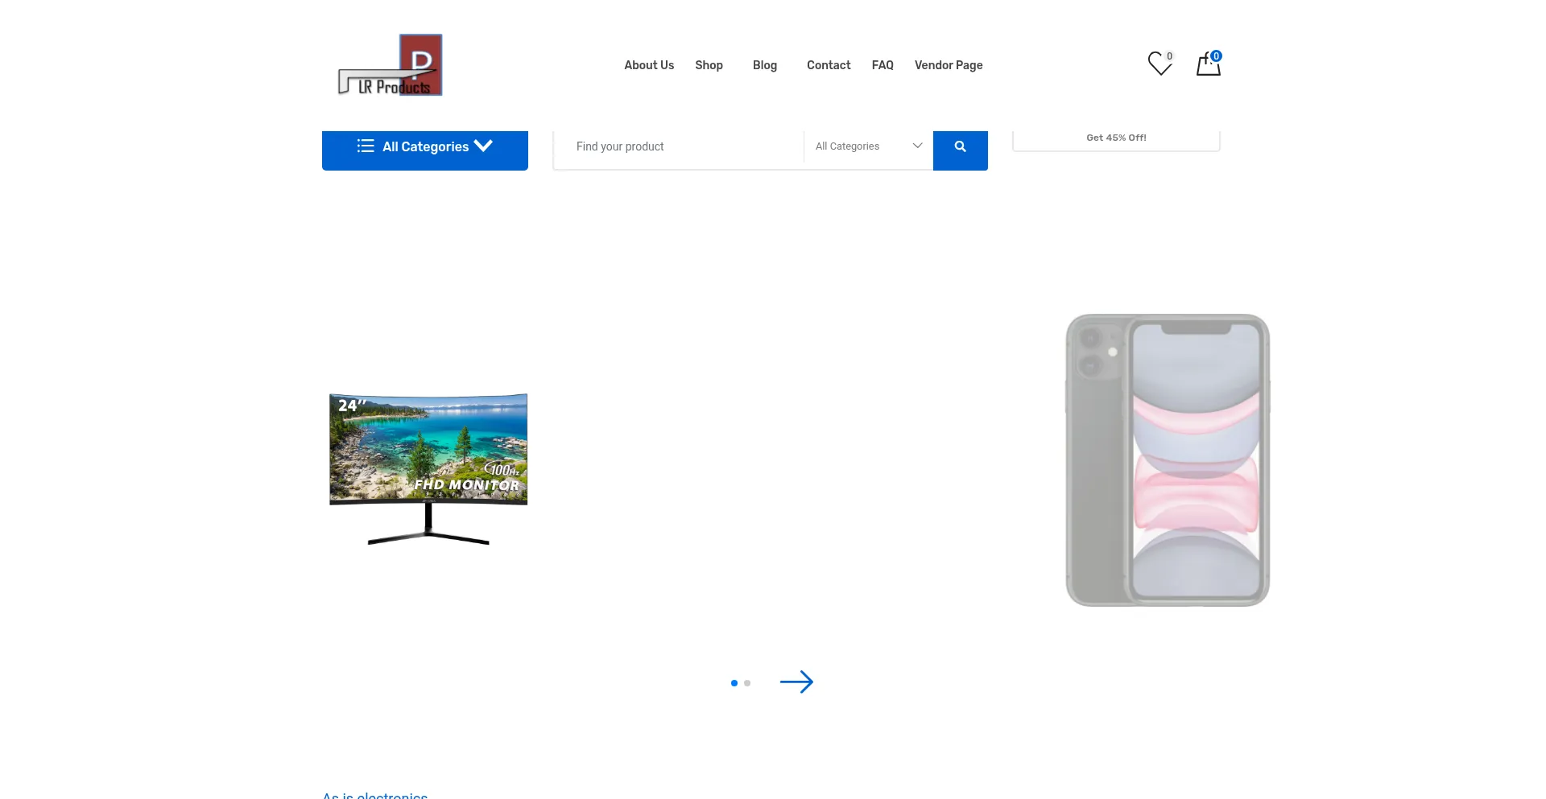
Task: Go to the Shop menu item
Action: click(x=709, y=65)
